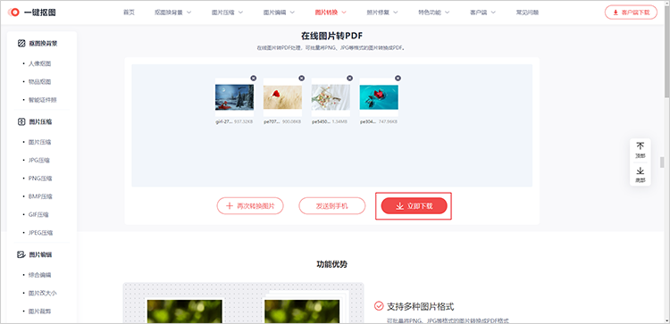
Task: Click the 一键抠图 logo
Action: click(x=31, y=12)
